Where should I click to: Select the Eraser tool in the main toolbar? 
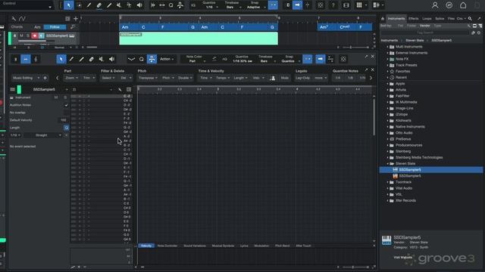click(99, 5)
